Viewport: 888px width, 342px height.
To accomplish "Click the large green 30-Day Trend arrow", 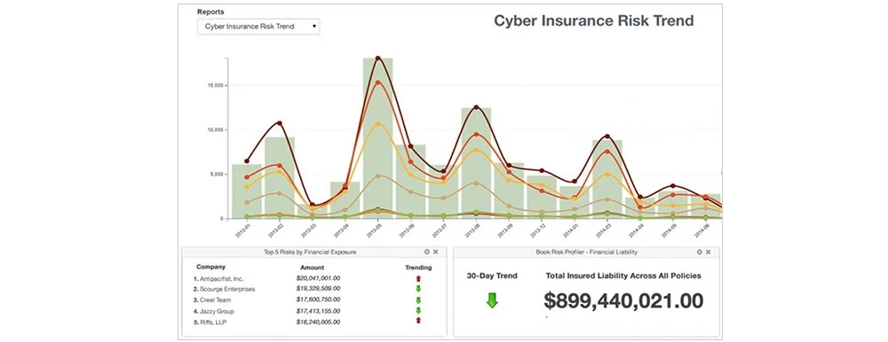I will pyautogui.click(x=492, y=300).
